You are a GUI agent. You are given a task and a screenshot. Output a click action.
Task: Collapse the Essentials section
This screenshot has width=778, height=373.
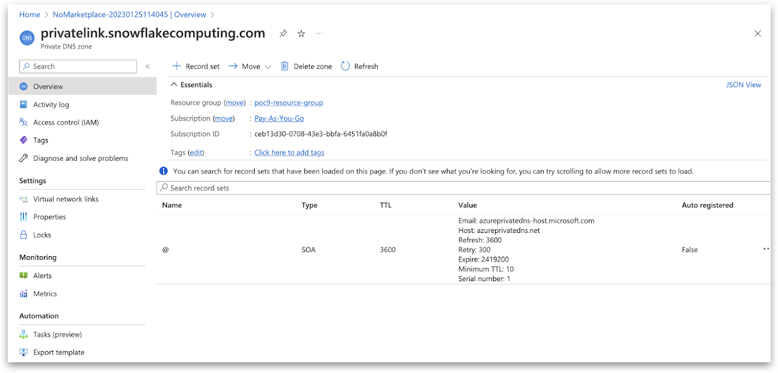174,85
